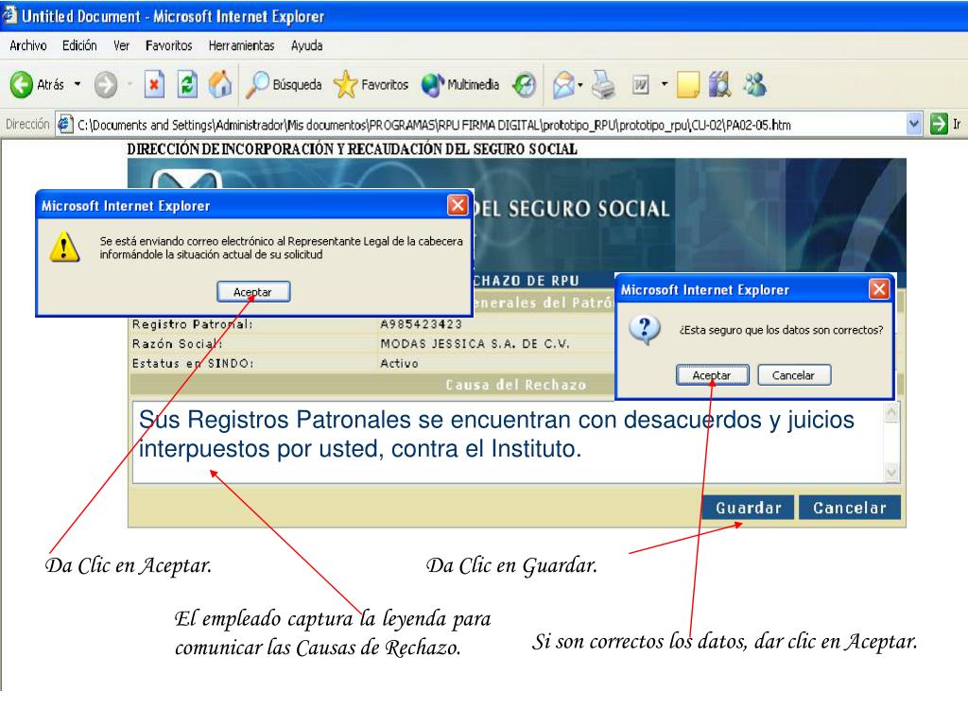Open the Multimedia toolbar button
The height and width of the screenshot is (726, 968).
point(460,84)
